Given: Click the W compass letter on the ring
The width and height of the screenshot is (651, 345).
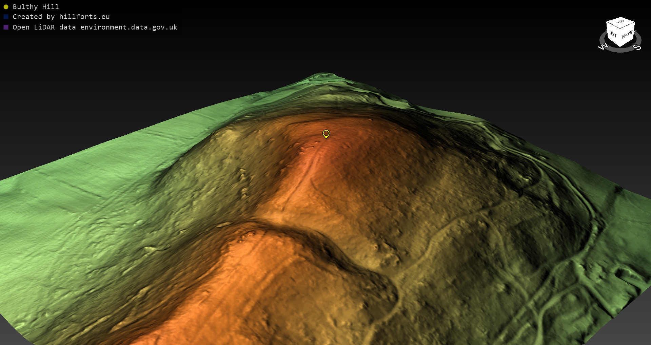Looking at the screenshot, I should 603,46.
